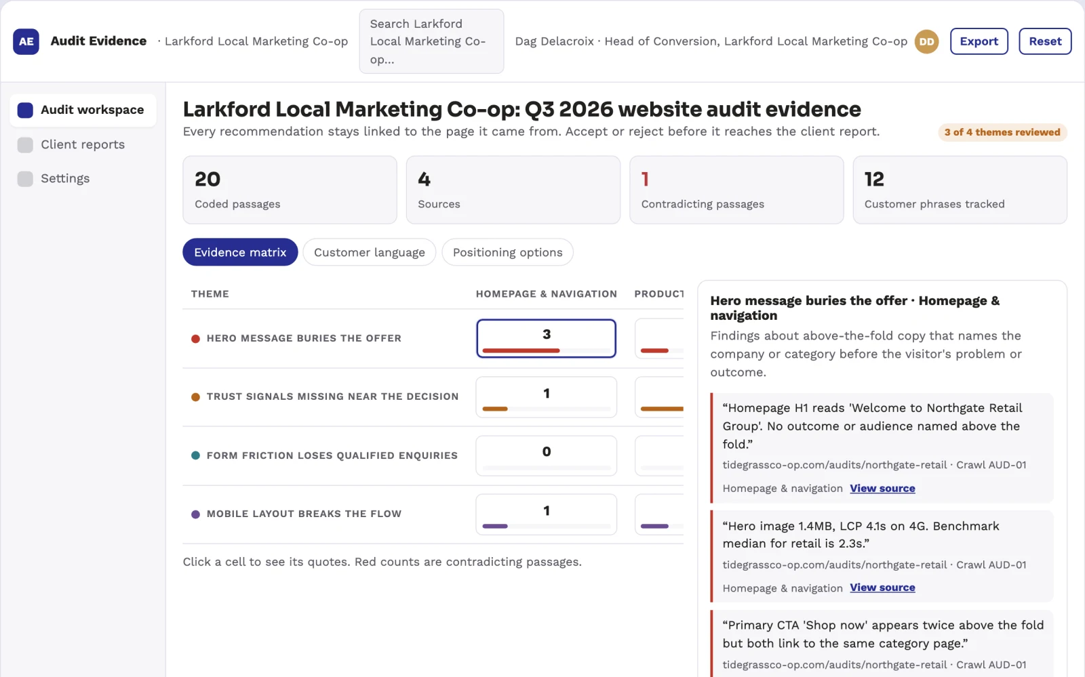Click red dot beside Hero message theme
This screenshot has height=677, width=1085.
(195, 339)
